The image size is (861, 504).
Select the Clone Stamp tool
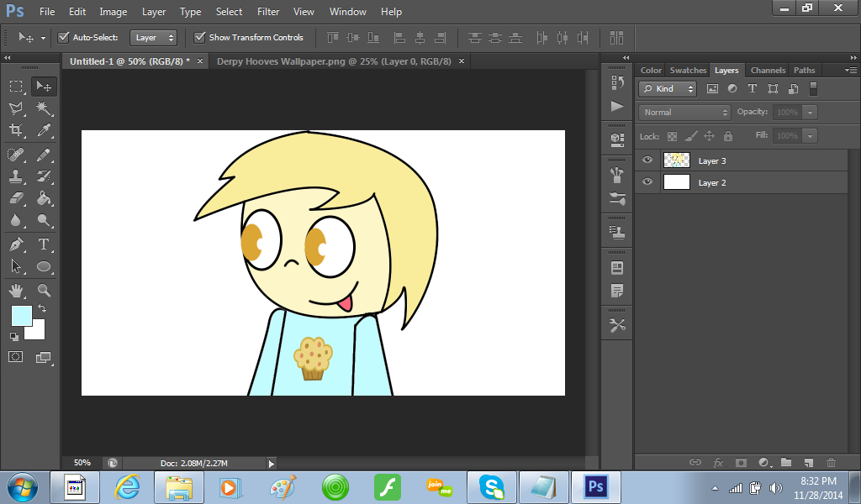[16, 176]
